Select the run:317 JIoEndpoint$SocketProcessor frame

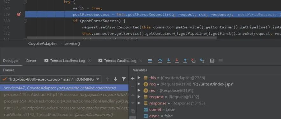click(x=64, y=108)
